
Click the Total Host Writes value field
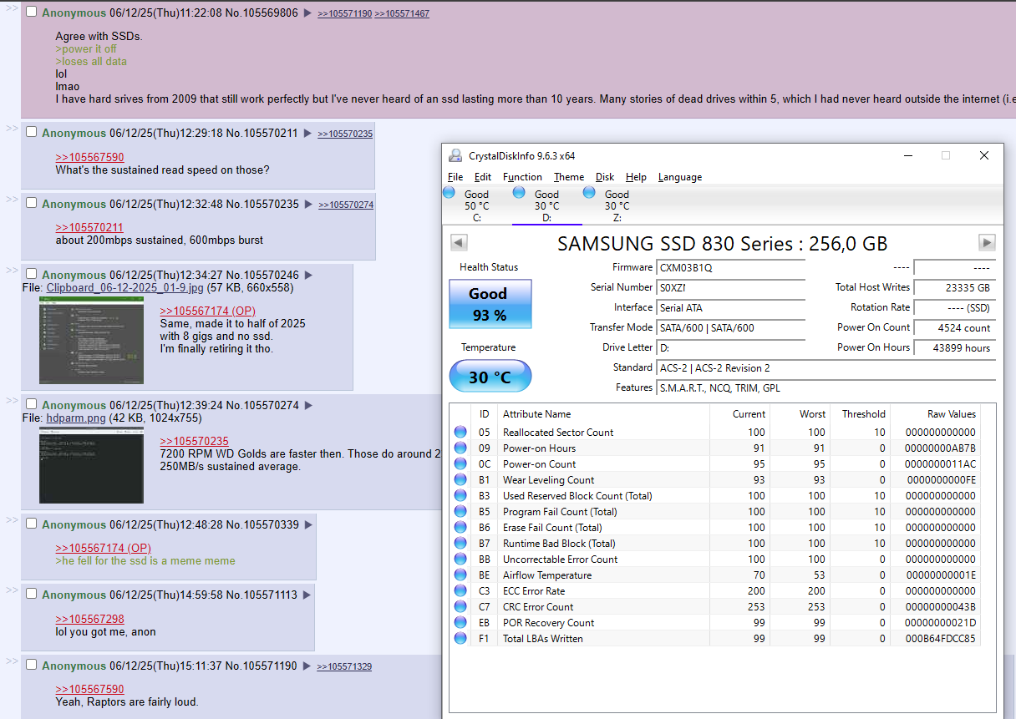(x=953, y=287)
